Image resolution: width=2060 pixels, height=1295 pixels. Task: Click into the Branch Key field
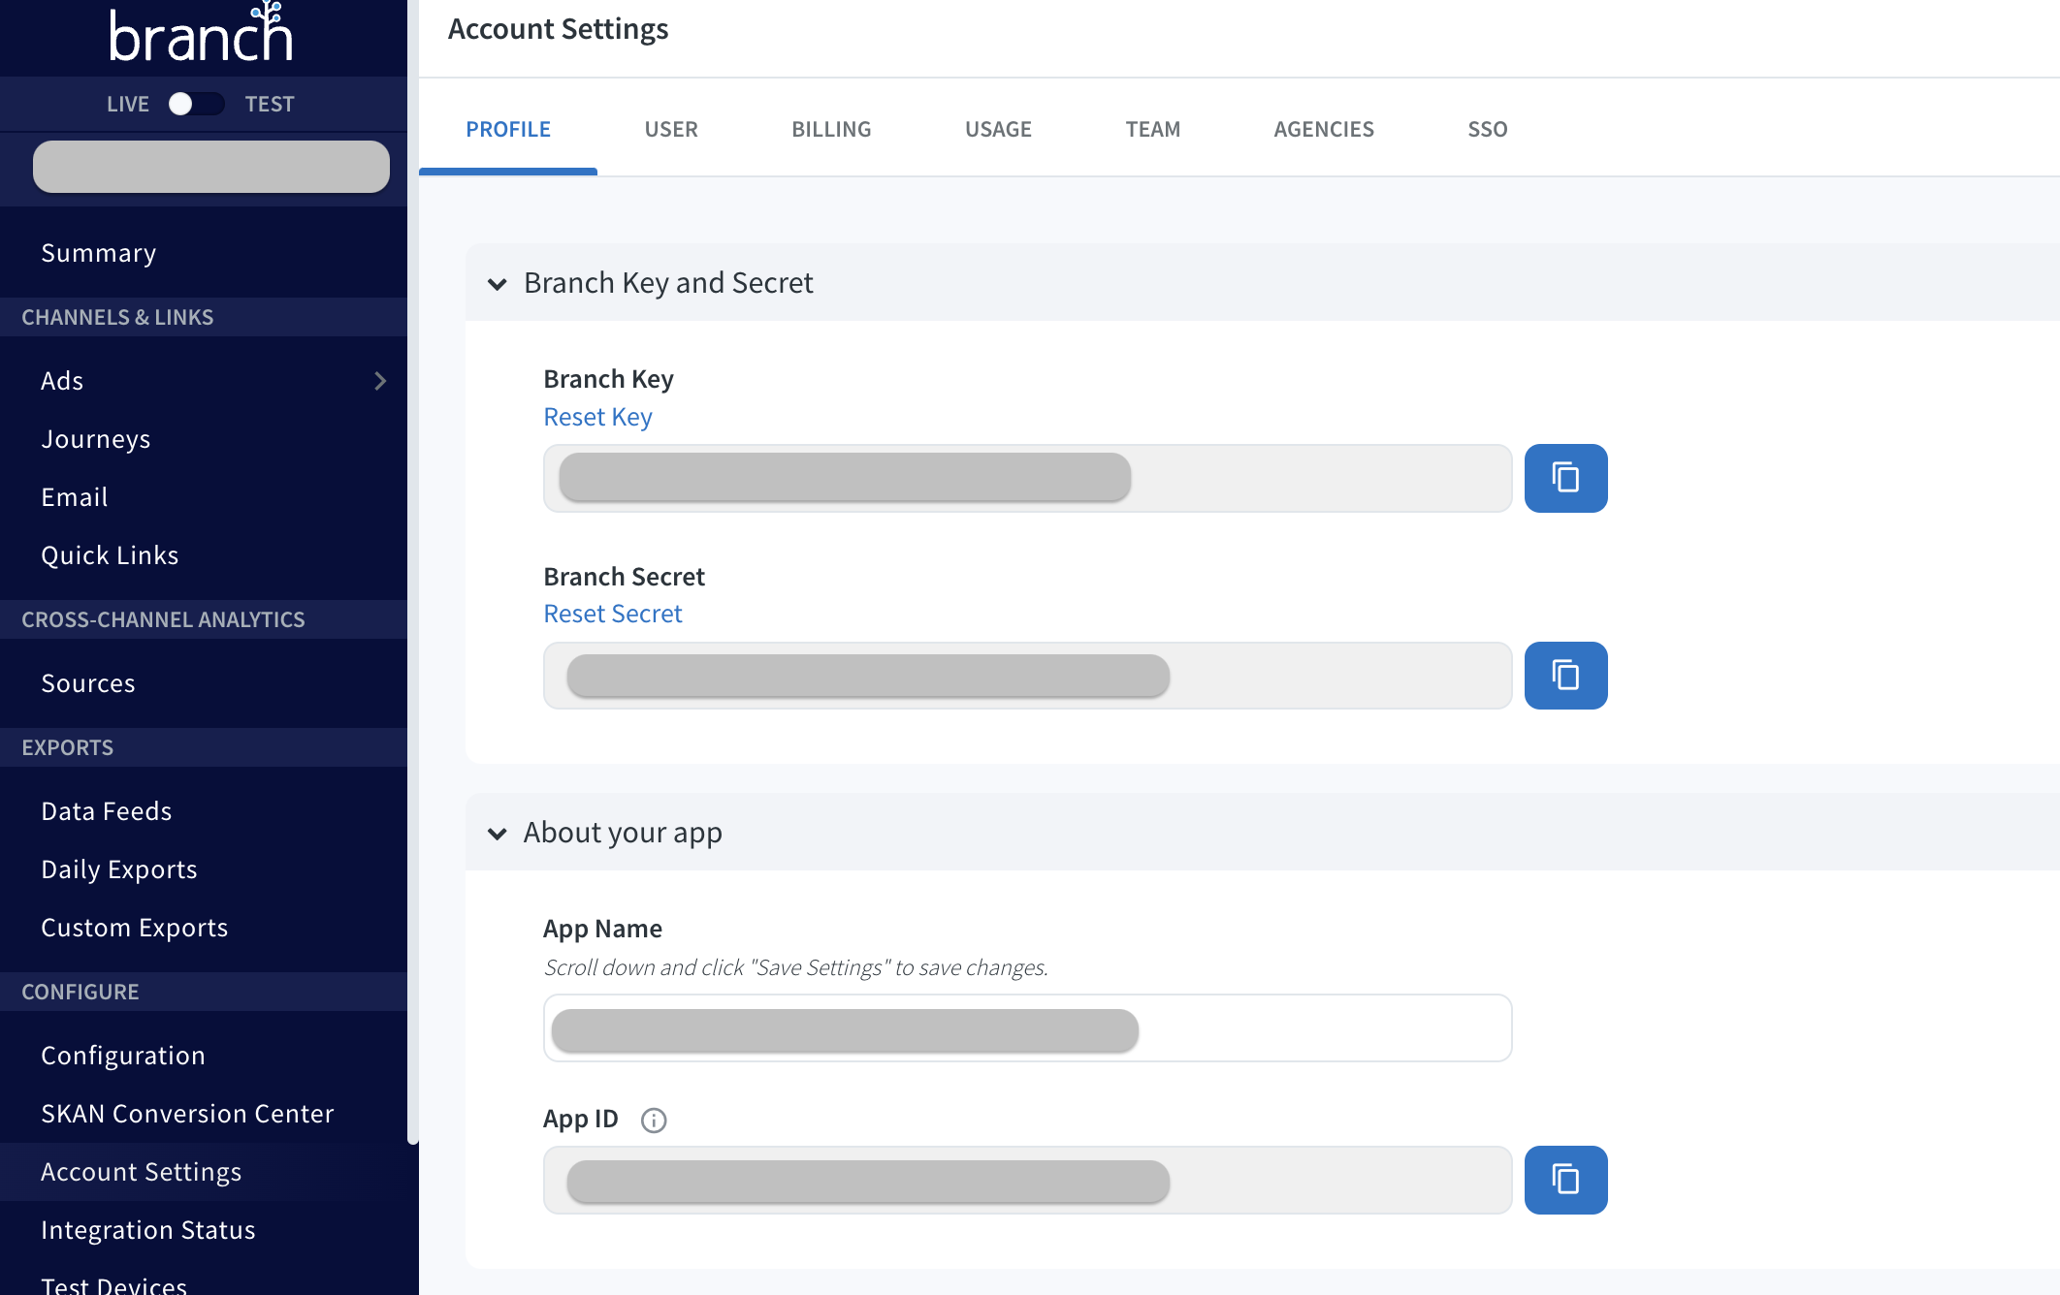click(1027, 478)
